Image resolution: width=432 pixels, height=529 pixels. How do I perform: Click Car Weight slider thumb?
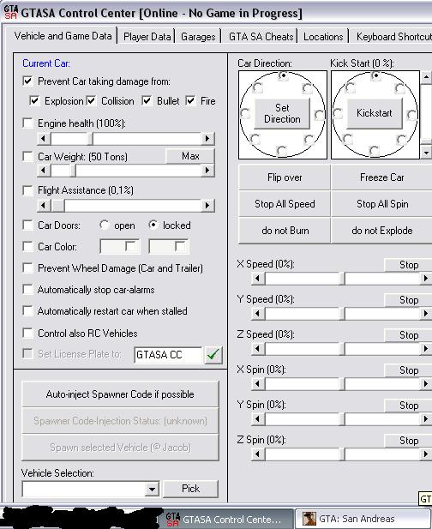(73, 171)
